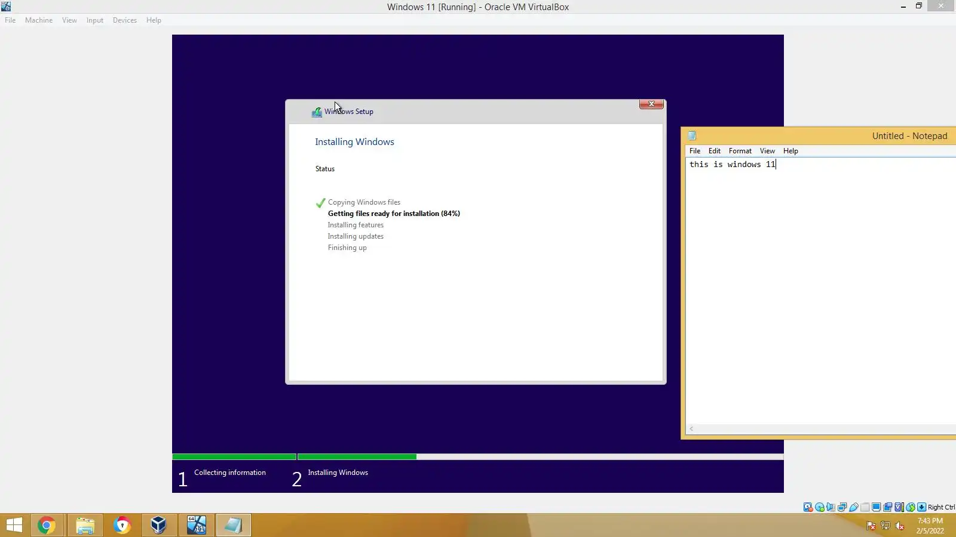Click the Windows Setup title bar icon
The height and width of the screenshot is (537, 956).
(x=317, y=112)
